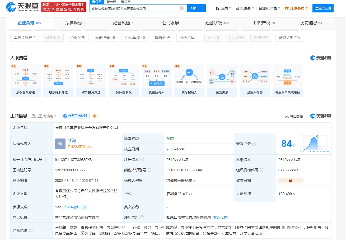Image resolution: width=346 pixels, height=240 pixels.
Task: Open the 2022年报 insured count link
Action: pos(71,207)
